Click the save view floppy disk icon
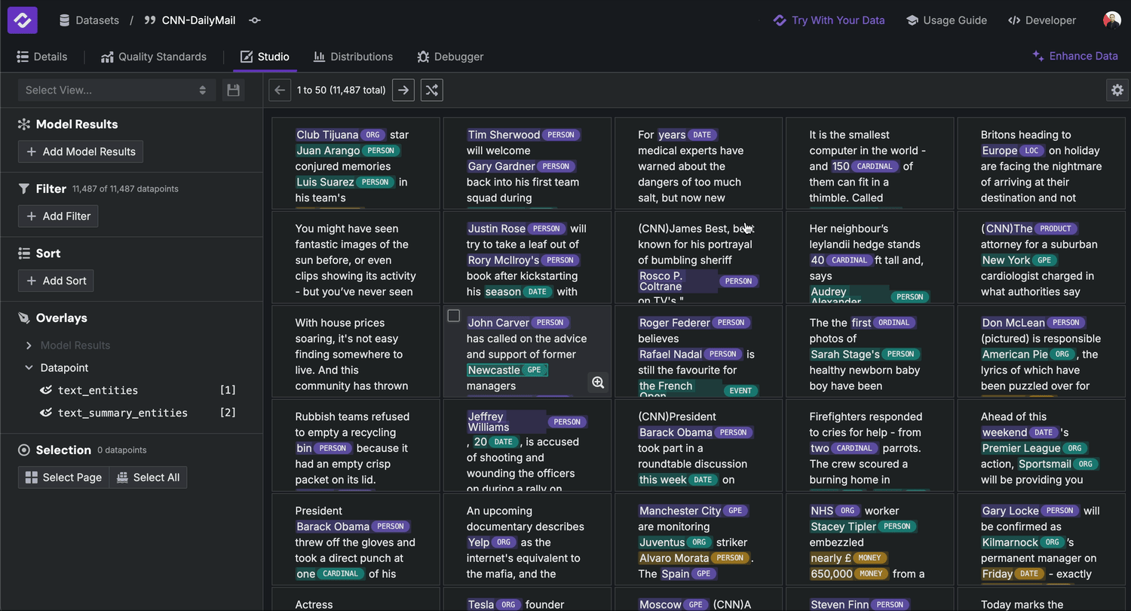The image size is (1131, 611). click(233, 91)
